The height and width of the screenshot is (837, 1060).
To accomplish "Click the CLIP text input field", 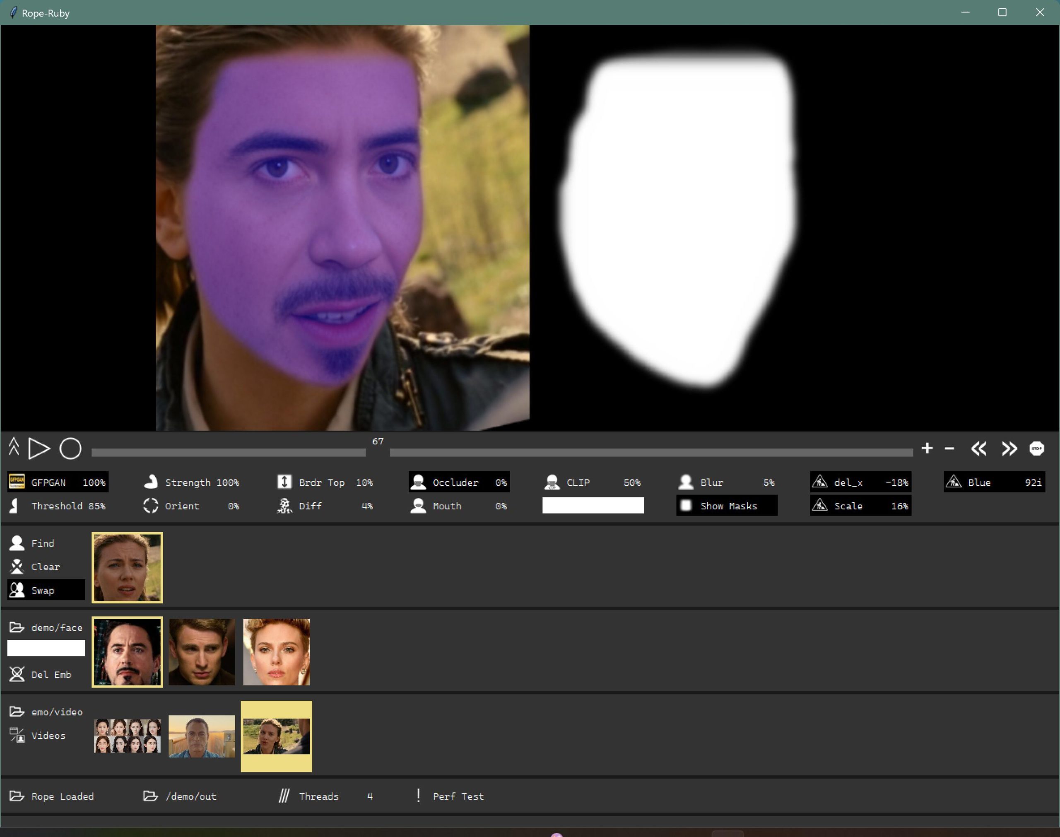I will tap(593, 505).
